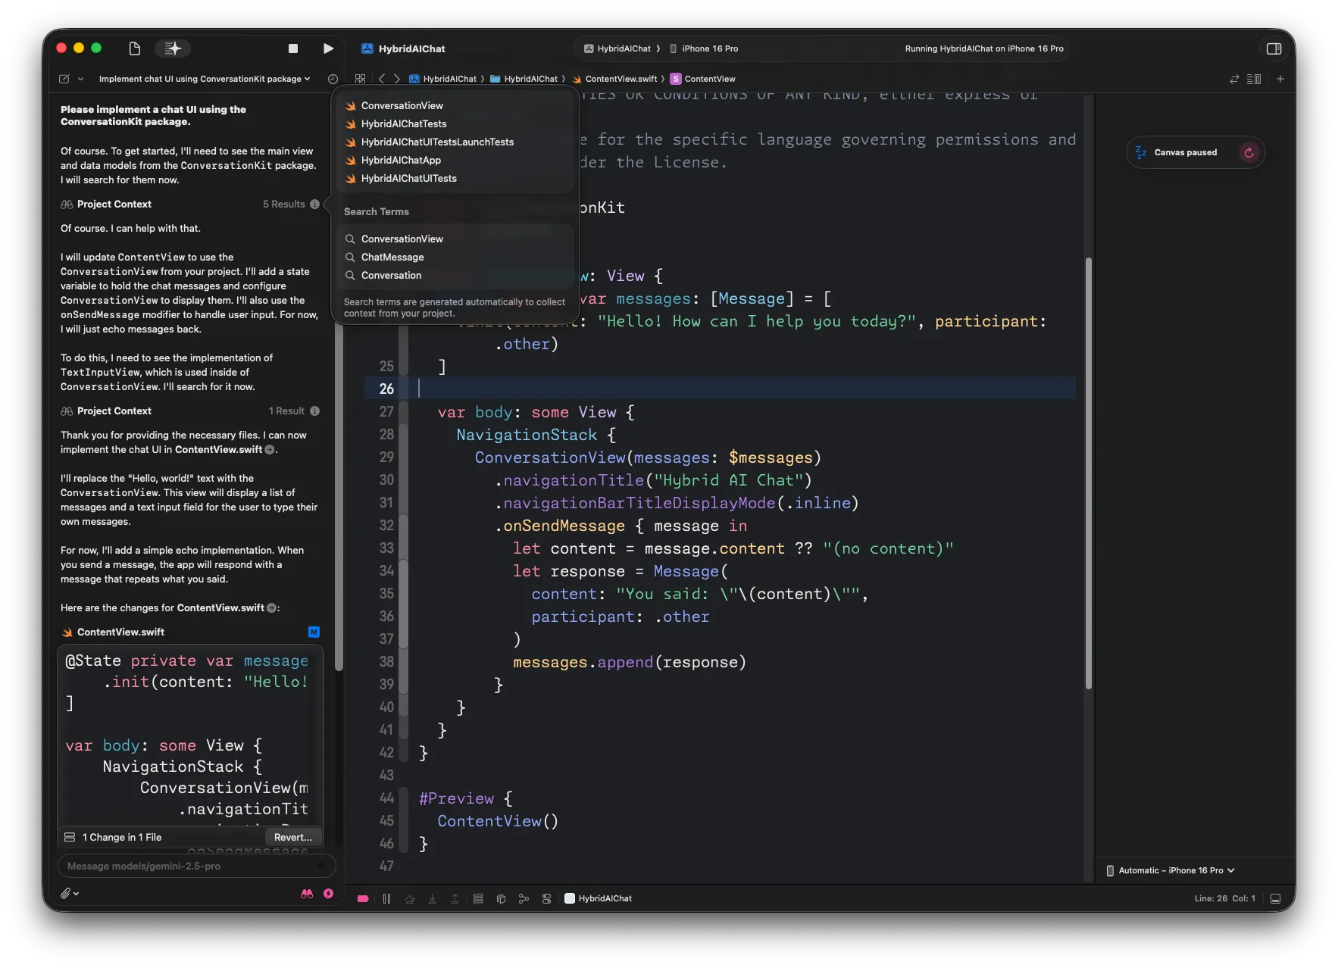Open the conversation history clock icon
This screenshot has height=968, width=1338.
333,79
